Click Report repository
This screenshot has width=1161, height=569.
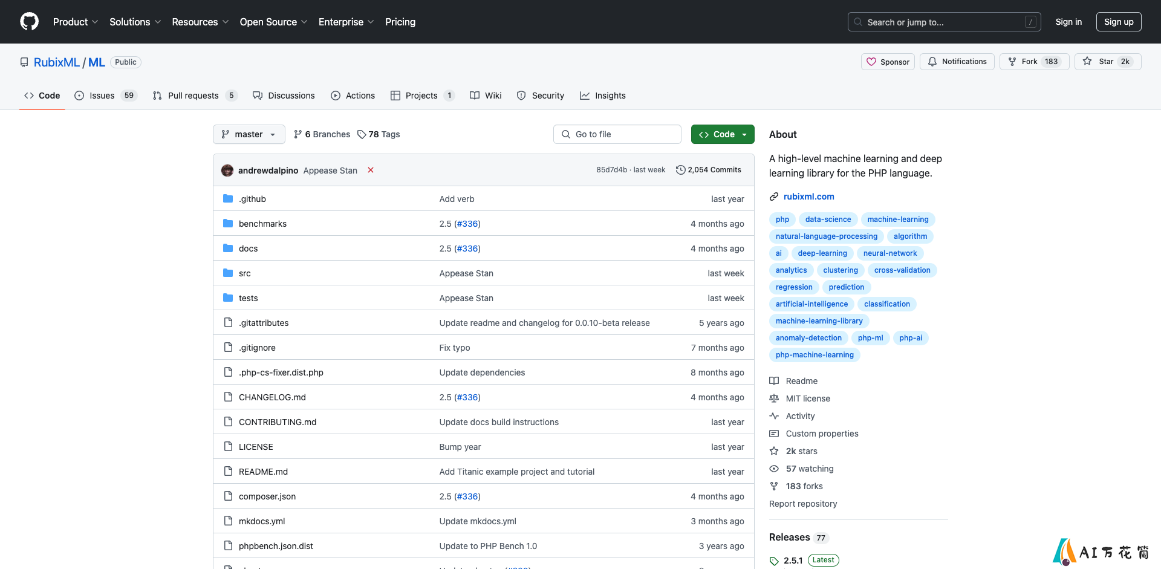tap(803, 504)
